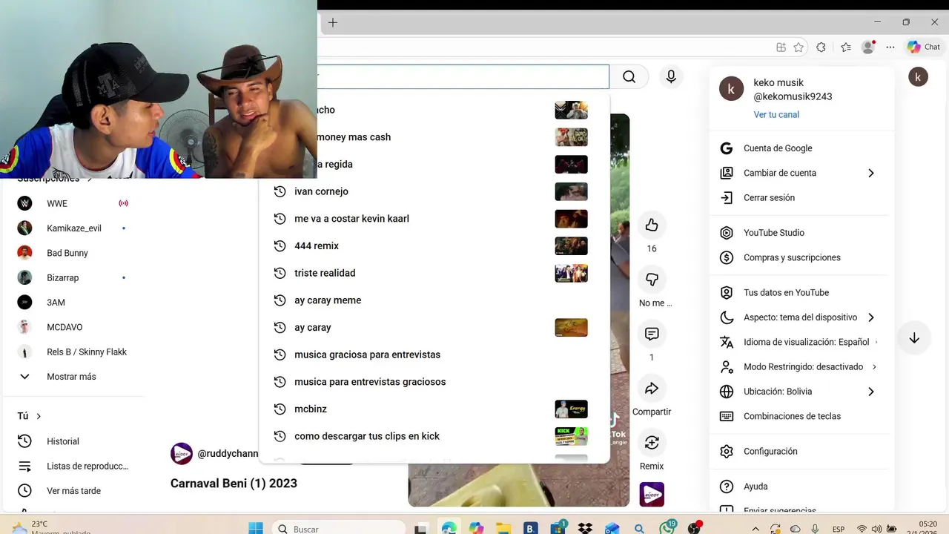Open the keko musik avatar menu
The image size is (949, 534).
click(918, 76)
